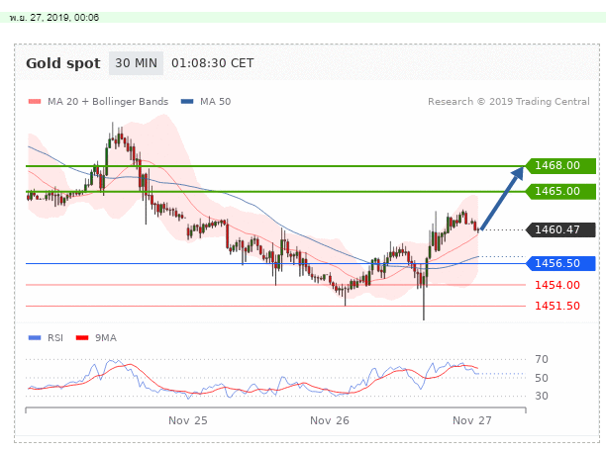Click the Research © 2019 Trading Central text

pyautogui.click(x=509, y=102)
